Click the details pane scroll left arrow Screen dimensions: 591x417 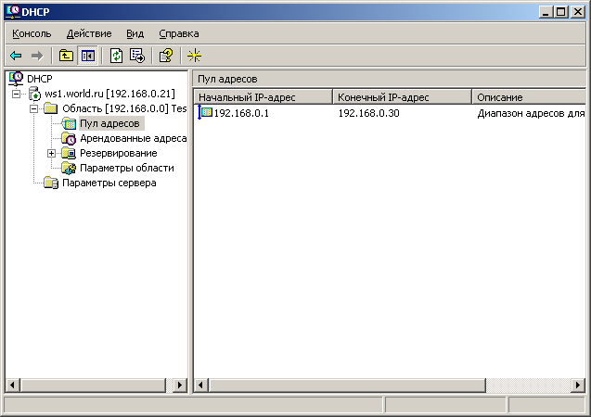201,385
